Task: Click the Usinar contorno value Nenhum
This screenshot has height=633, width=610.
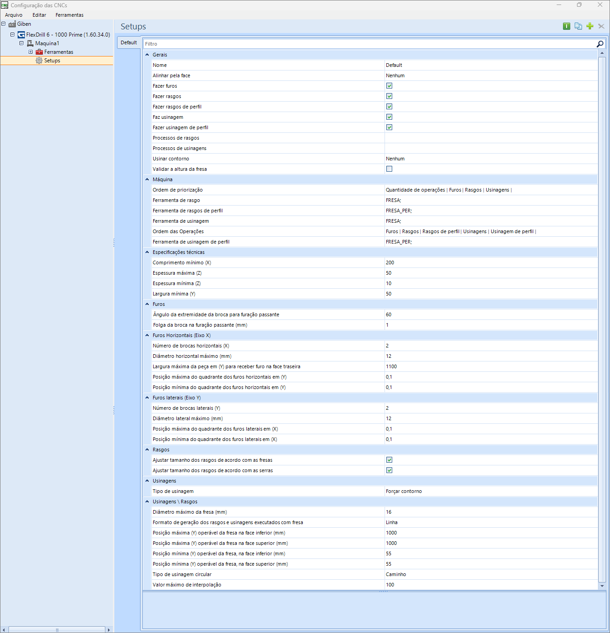Action: (491, 159)
